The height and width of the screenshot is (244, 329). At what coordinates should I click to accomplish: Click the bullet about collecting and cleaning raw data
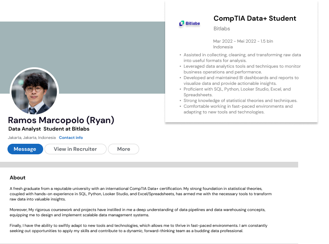[242, 58]
